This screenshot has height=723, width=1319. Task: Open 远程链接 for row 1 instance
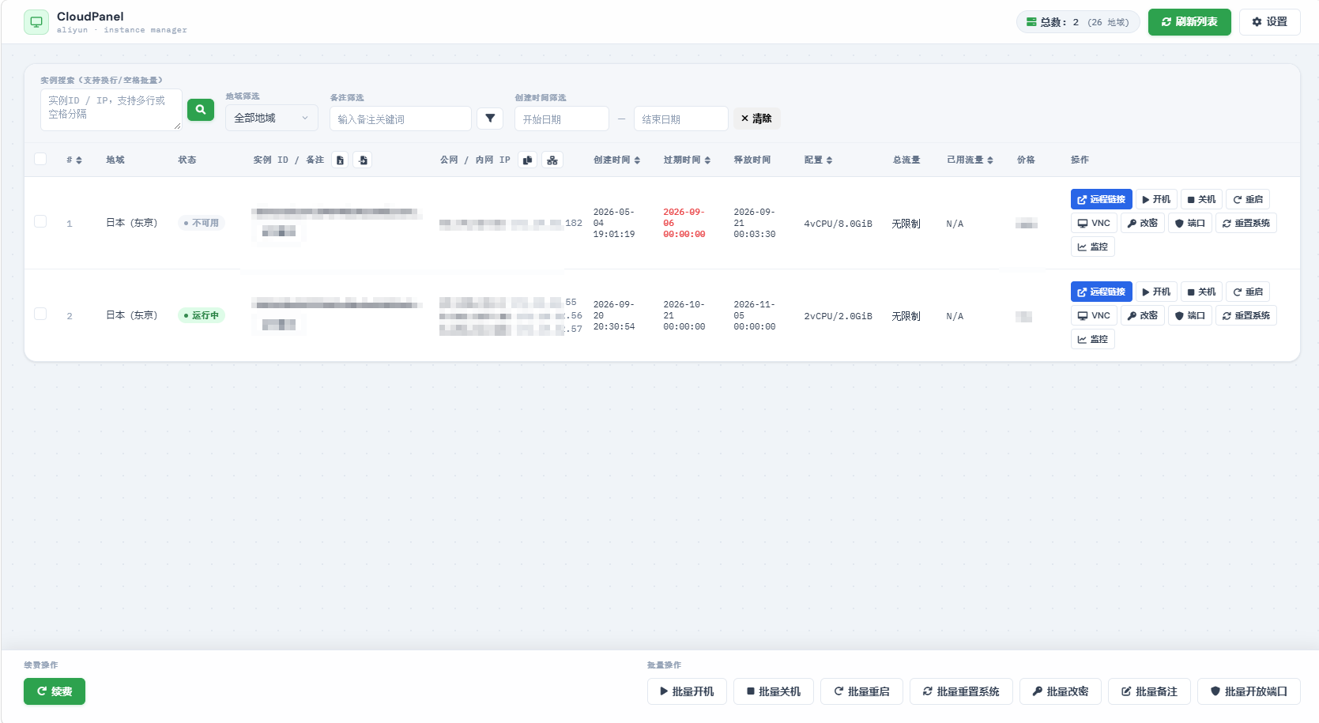(1101, 199)
